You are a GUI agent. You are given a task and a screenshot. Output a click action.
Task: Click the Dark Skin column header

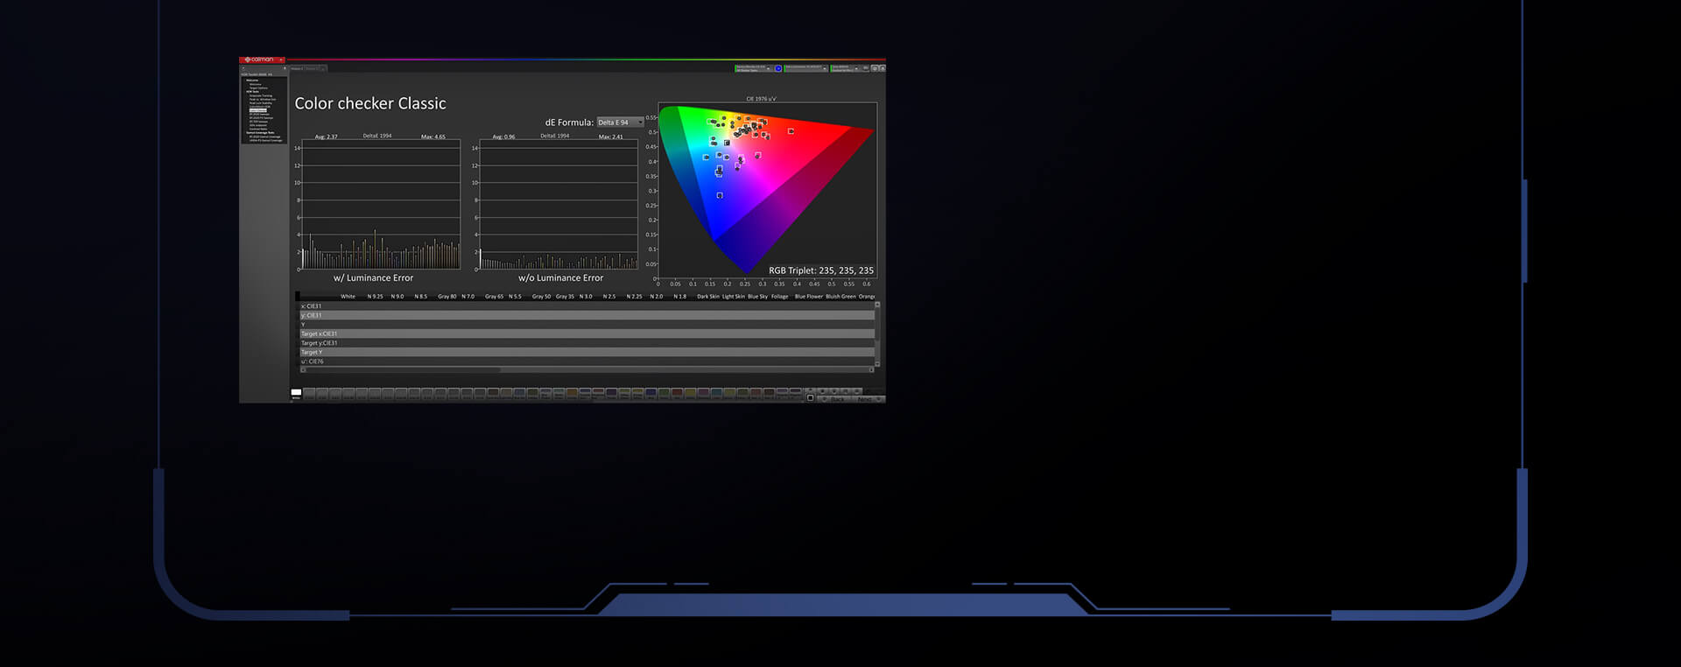click(707, 297)
